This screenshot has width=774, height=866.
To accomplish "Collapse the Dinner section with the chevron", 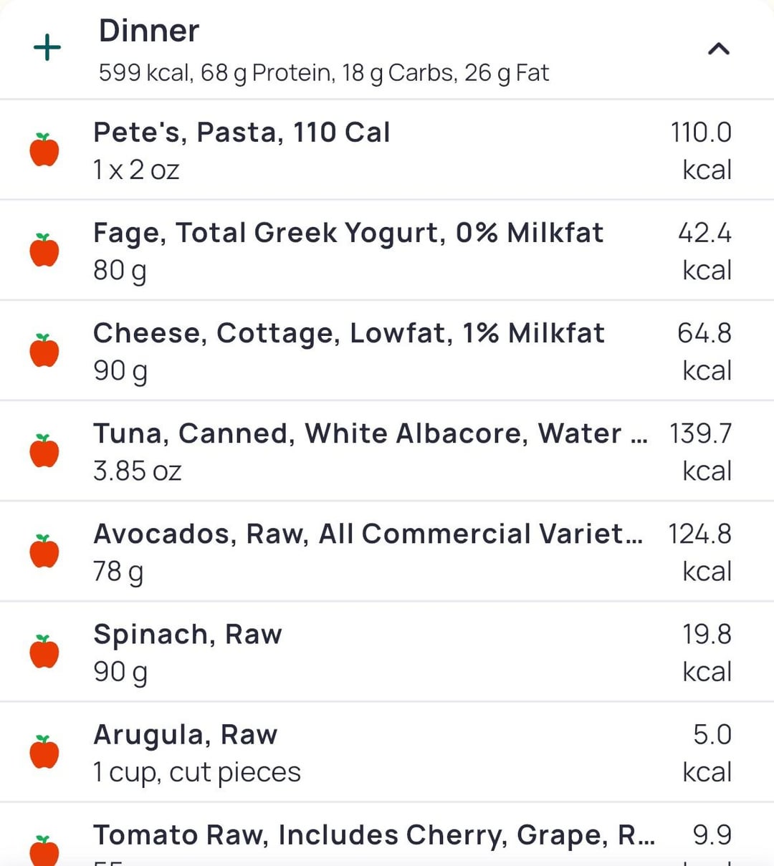I will [718, 49].
